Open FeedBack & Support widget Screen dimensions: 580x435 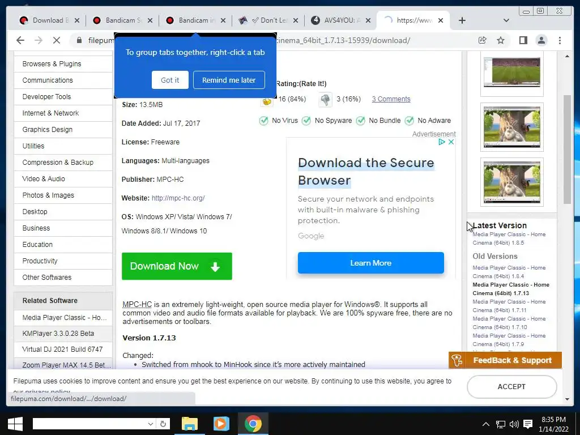[505, 360]
